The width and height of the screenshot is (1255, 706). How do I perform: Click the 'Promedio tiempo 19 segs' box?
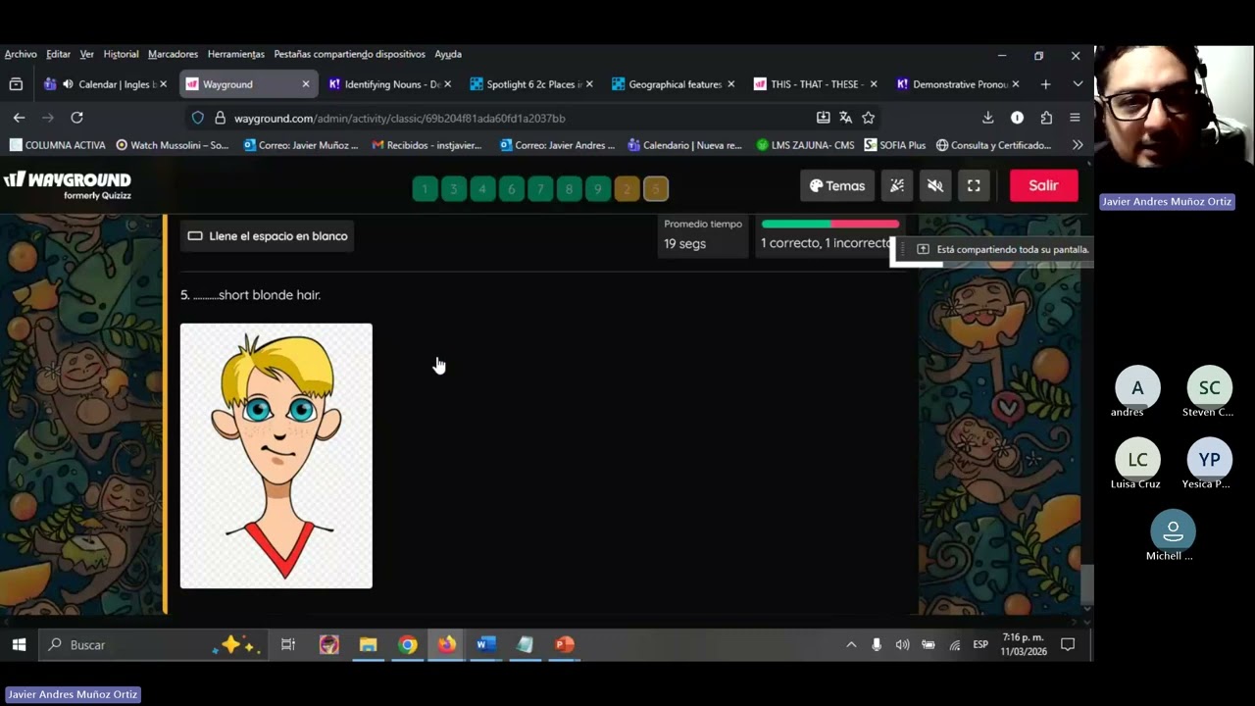[x=703, y=235]
